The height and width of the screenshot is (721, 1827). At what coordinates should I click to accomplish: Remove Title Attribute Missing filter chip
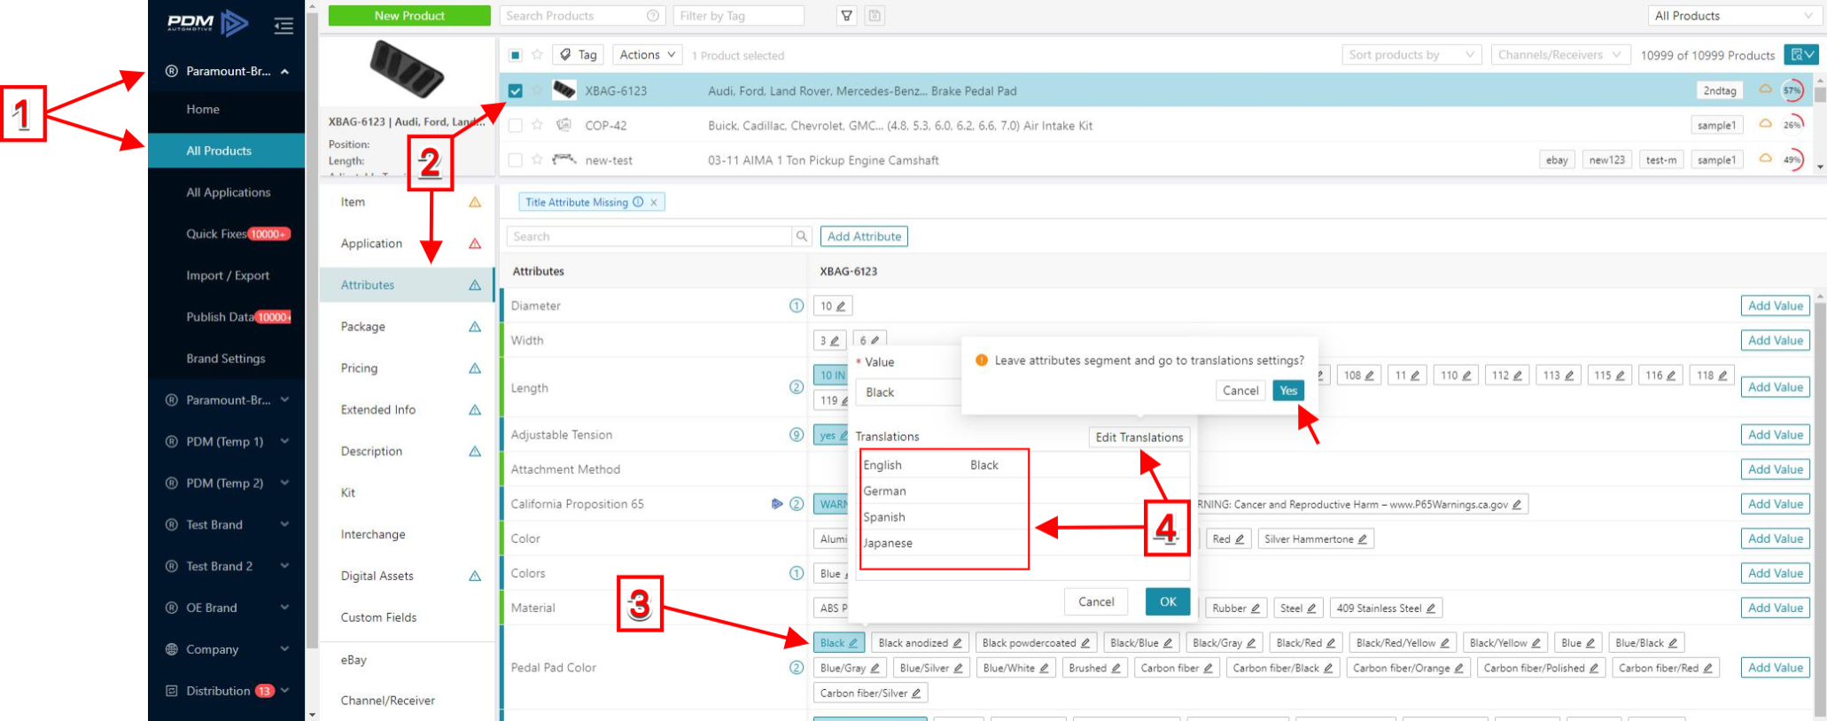(654, 202)
